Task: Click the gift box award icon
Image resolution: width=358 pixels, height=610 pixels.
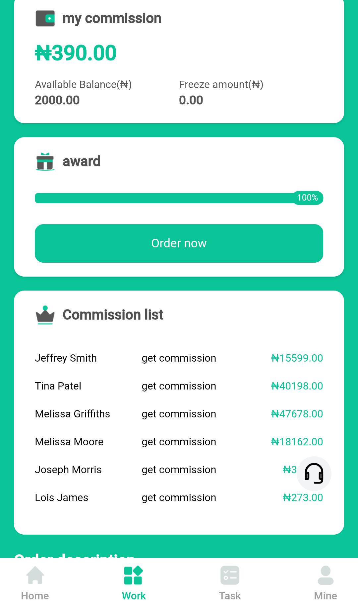Action: 45,161
